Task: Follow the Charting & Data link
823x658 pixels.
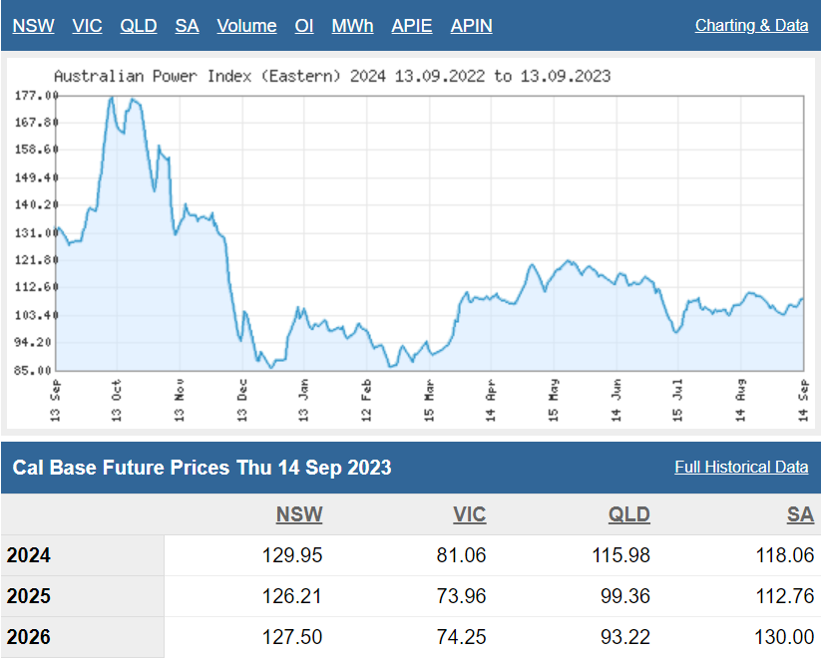Action: click(x=751, y=26)
